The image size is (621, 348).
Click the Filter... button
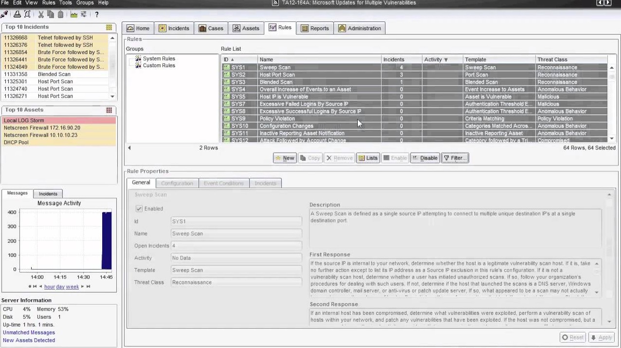(x=455, y=158)
